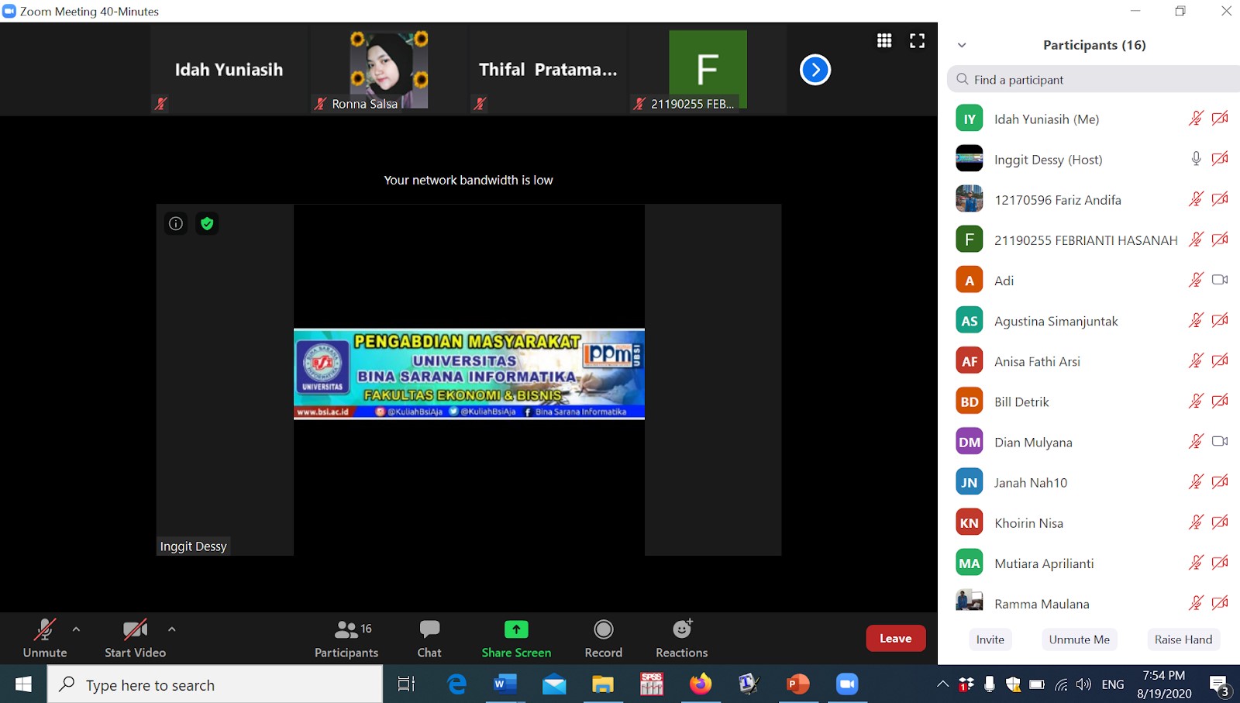Collapse the Participants panel using the chevron
This screenshot has height=703, width=1240.
[962, 45]
